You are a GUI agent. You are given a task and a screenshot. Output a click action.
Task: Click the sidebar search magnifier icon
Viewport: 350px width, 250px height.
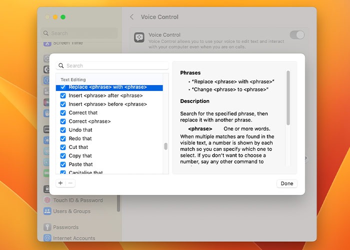46,33
